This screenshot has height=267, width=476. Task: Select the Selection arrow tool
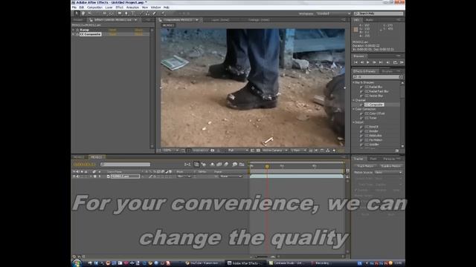(x=77, y=13)
